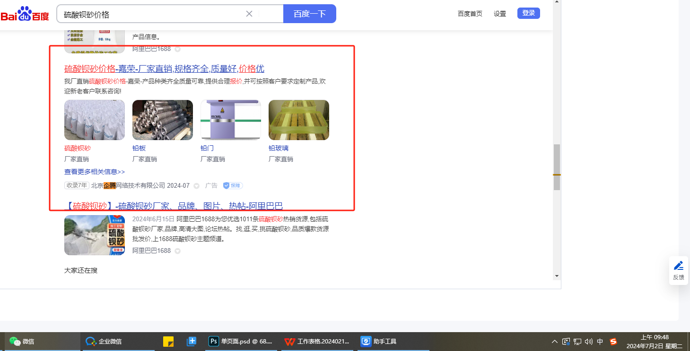The width and height of the screenshot is (690, 351).
Task: Click the top 阿里巴巴1688 source text
Action: [x=151, y=49]
